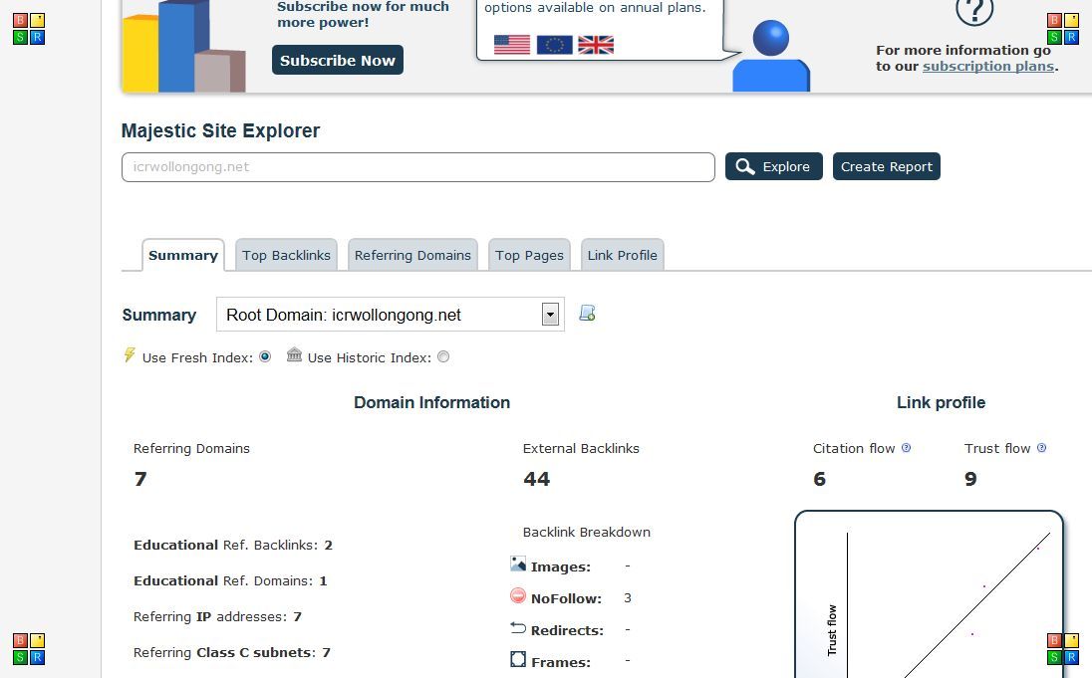
Task: Click the NoFollow value 3
Action: [628, 598]
